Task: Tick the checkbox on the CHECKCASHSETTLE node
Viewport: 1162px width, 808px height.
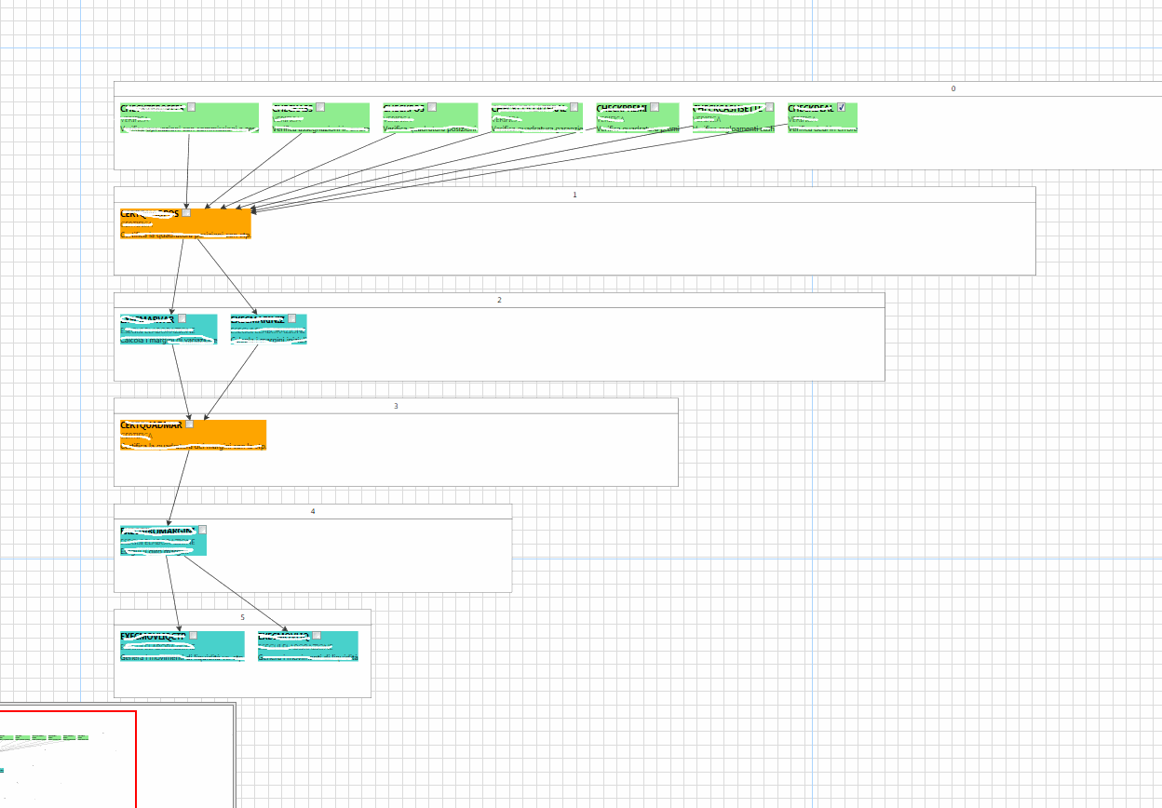Action: click(x=769, y=107)
